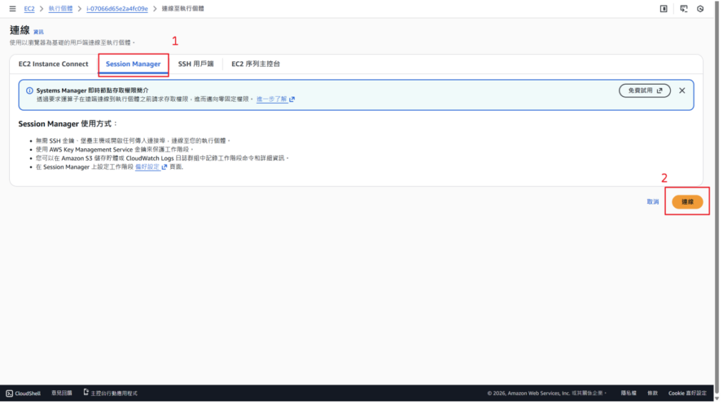Click the 免費試用 button
The width and height of the screenshot is (723, 405).
645,91
